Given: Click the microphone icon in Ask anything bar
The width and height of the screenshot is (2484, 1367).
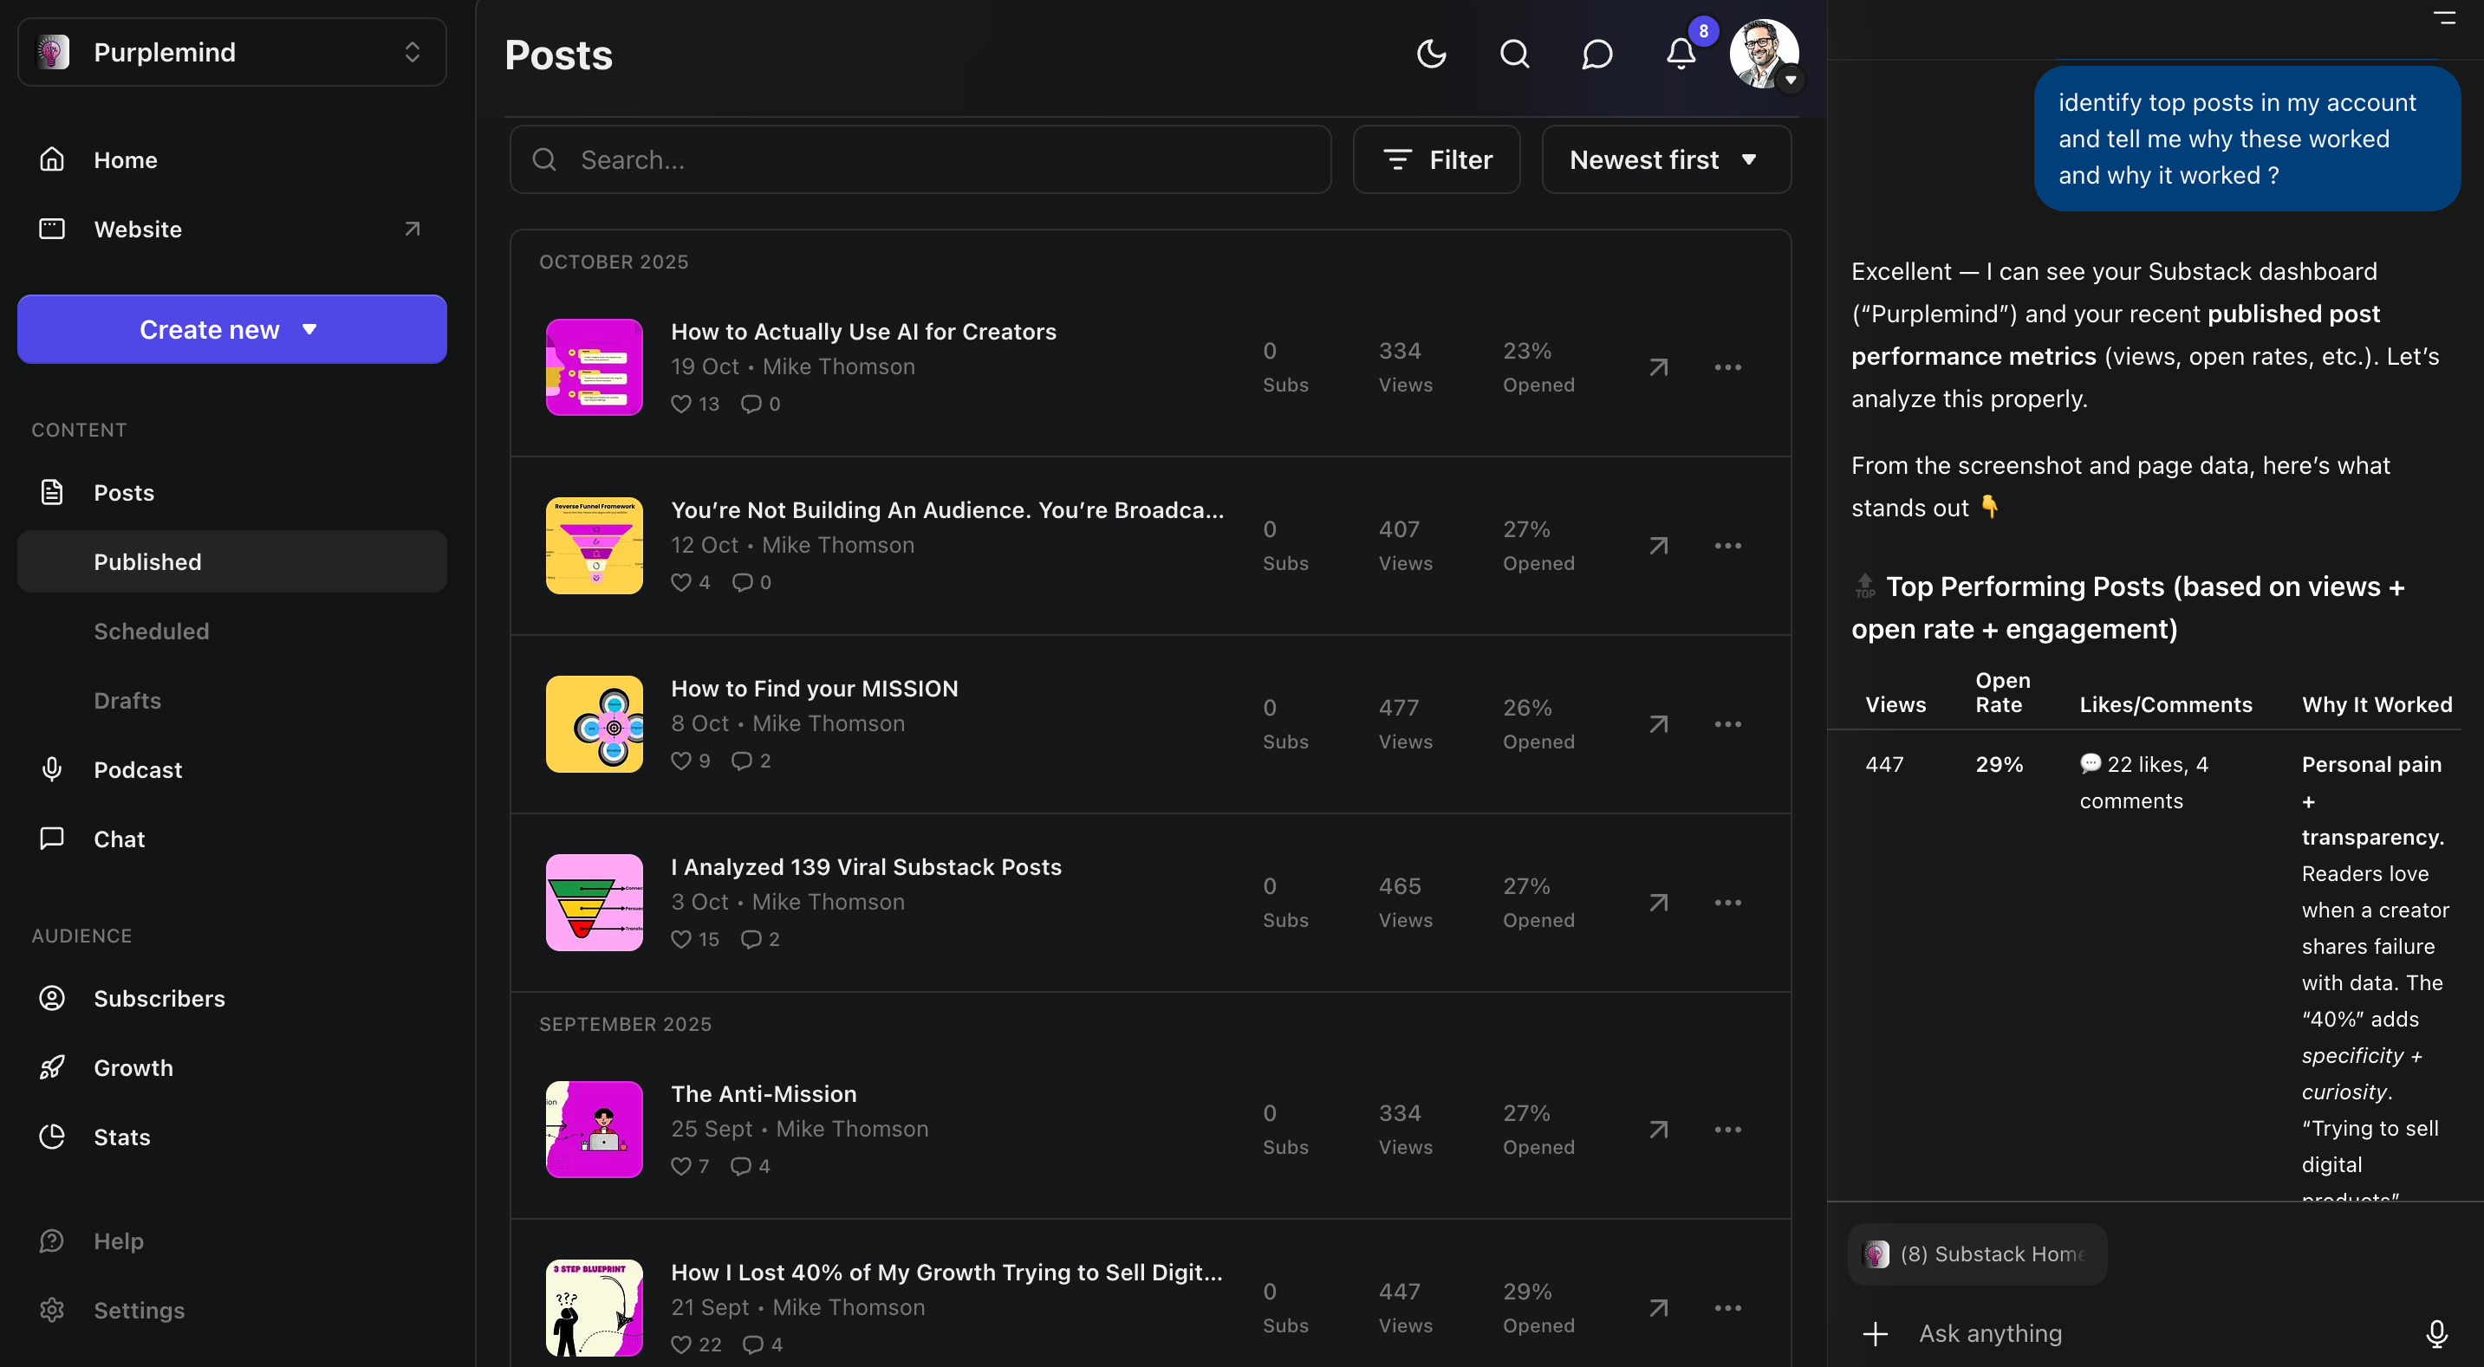Looking at the screenshot, I should [2435, 1333].
